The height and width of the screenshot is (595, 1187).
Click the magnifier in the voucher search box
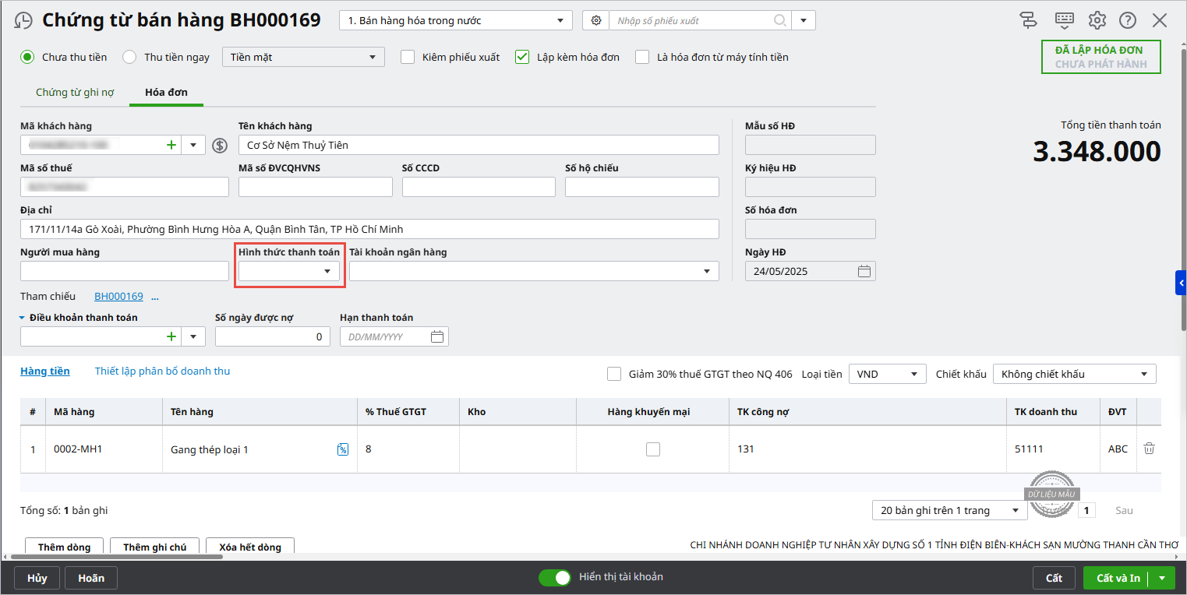coord(779,20)
